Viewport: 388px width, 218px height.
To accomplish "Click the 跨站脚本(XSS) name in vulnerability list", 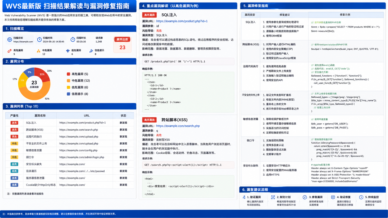I will pos(35,130).
